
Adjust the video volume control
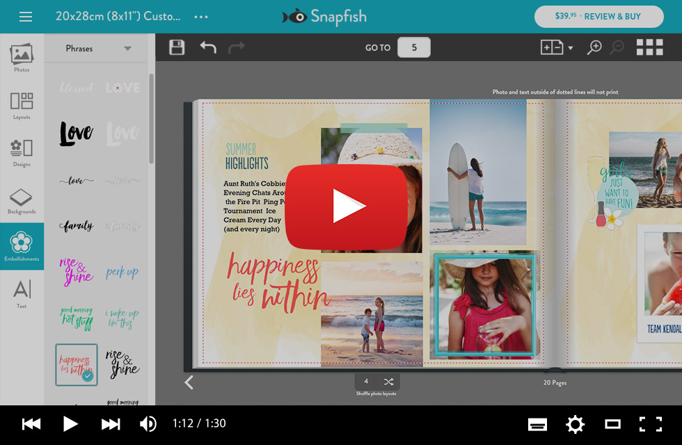pos(147,424)
